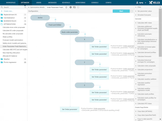Switch to the USERS tab
Viewport: 162px width, 121px height.
pos(39,3)
